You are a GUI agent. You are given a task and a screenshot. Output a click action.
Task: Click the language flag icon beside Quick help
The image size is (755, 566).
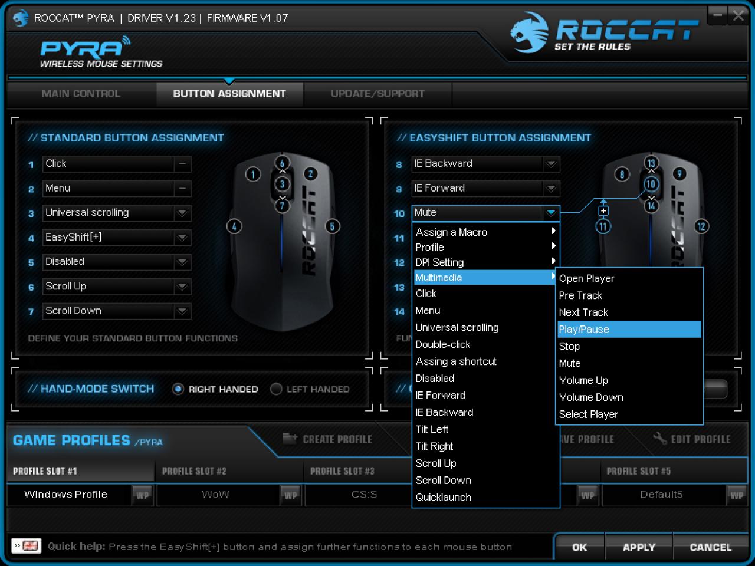[27, 546]
